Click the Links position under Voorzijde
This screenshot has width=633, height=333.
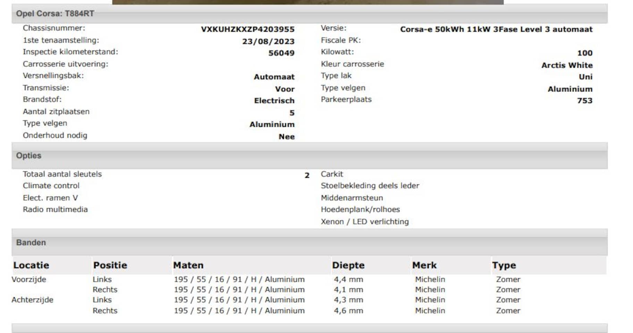pos(102,280)
